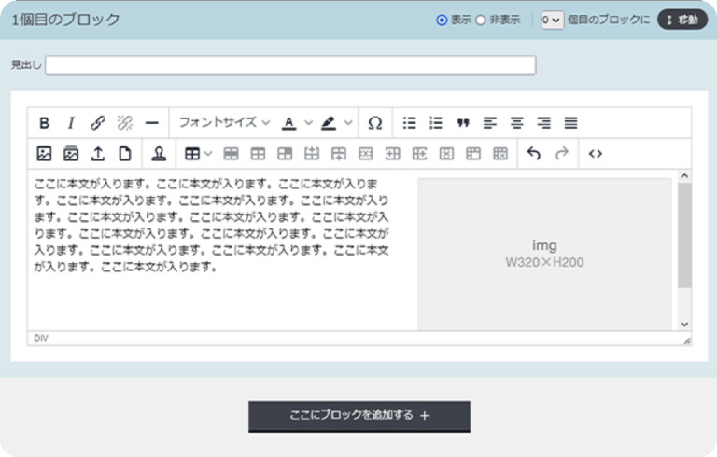
Task: Click the insert image icon
Action: pyautogui.click(x=44, y=154)
